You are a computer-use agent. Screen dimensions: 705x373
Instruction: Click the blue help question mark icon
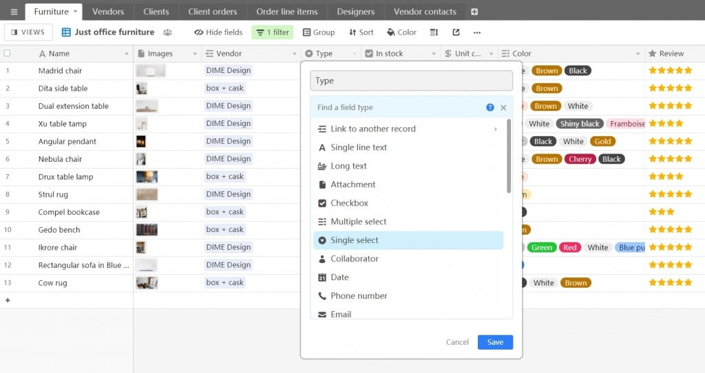[490, 107]
